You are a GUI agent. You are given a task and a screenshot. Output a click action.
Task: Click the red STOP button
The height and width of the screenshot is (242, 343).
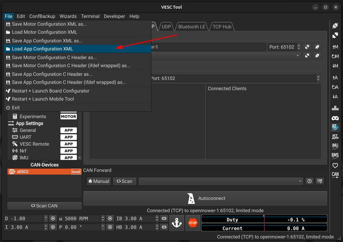tap(193, 223)
